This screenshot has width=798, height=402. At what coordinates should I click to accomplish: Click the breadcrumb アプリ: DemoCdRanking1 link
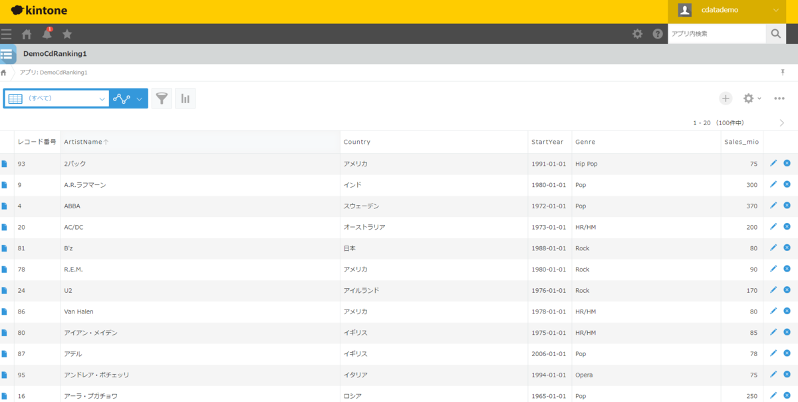(53, 72)
